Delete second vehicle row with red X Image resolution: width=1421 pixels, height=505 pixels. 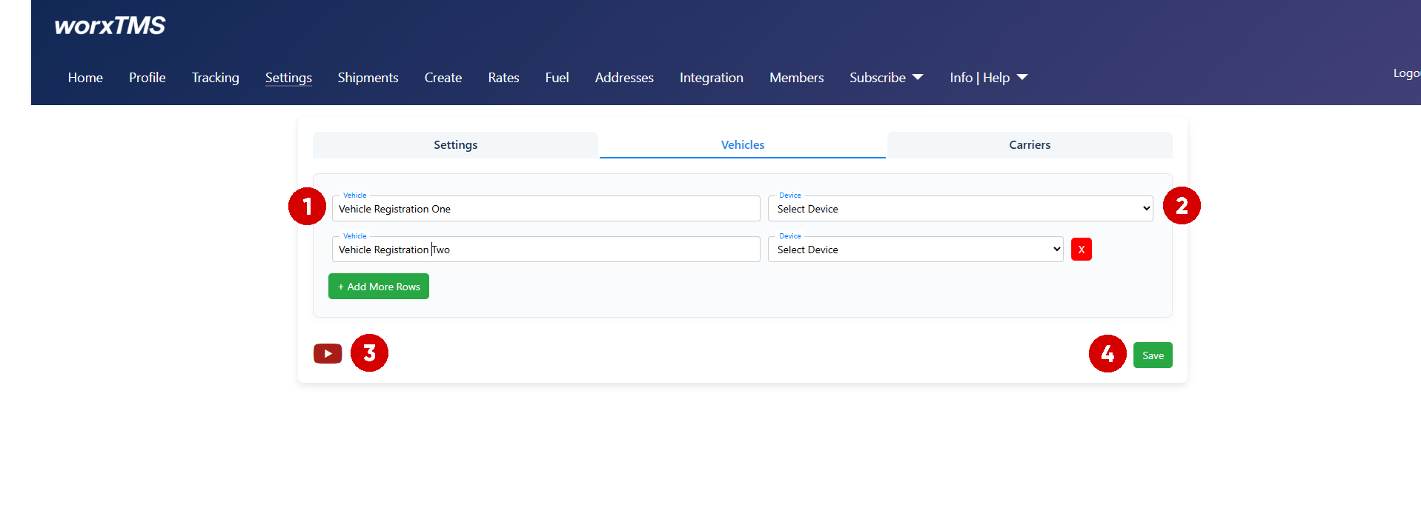point(1081,250)
